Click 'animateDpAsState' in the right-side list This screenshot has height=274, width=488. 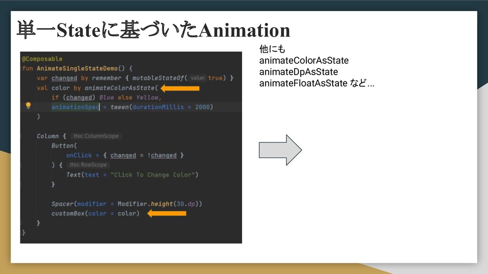click(298, 72)
